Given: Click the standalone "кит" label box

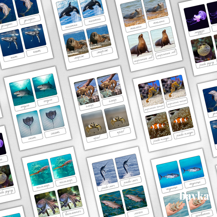Looking at the screenshot, I should pyautogui.click(x=37, y=51).
